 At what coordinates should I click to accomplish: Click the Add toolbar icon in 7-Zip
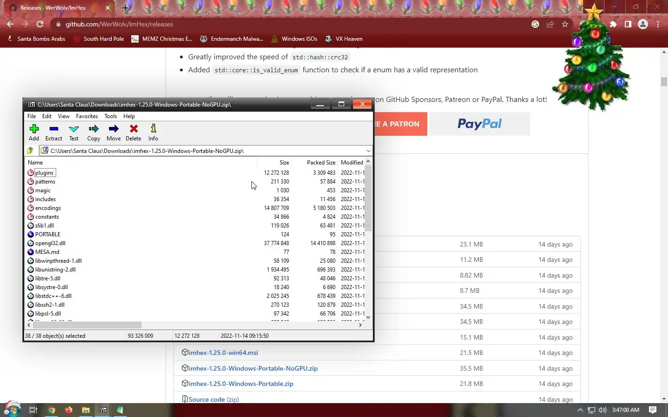(34, 132)
